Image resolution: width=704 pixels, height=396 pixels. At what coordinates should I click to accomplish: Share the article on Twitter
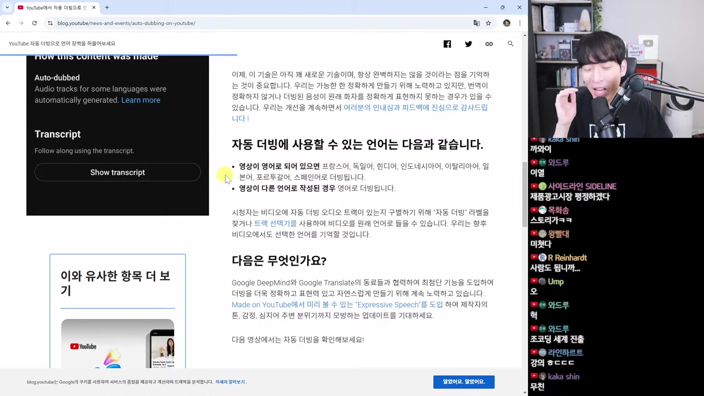468,44
